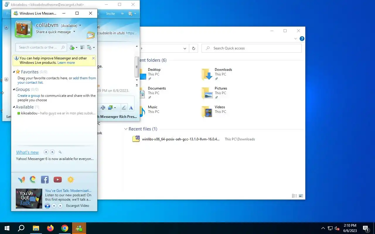
Task: Open the Show menu dropdown arrow in main Messenger
Action: coord(94,48)
